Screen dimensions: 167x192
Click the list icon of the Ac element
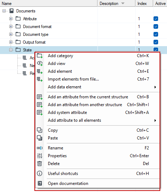point(24,58)
